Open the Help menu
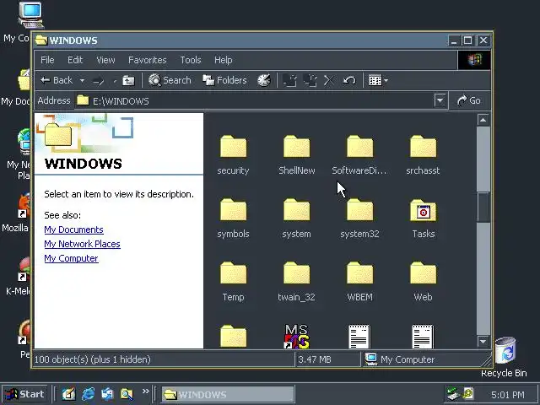540x405 pixels. pos(223,60)
